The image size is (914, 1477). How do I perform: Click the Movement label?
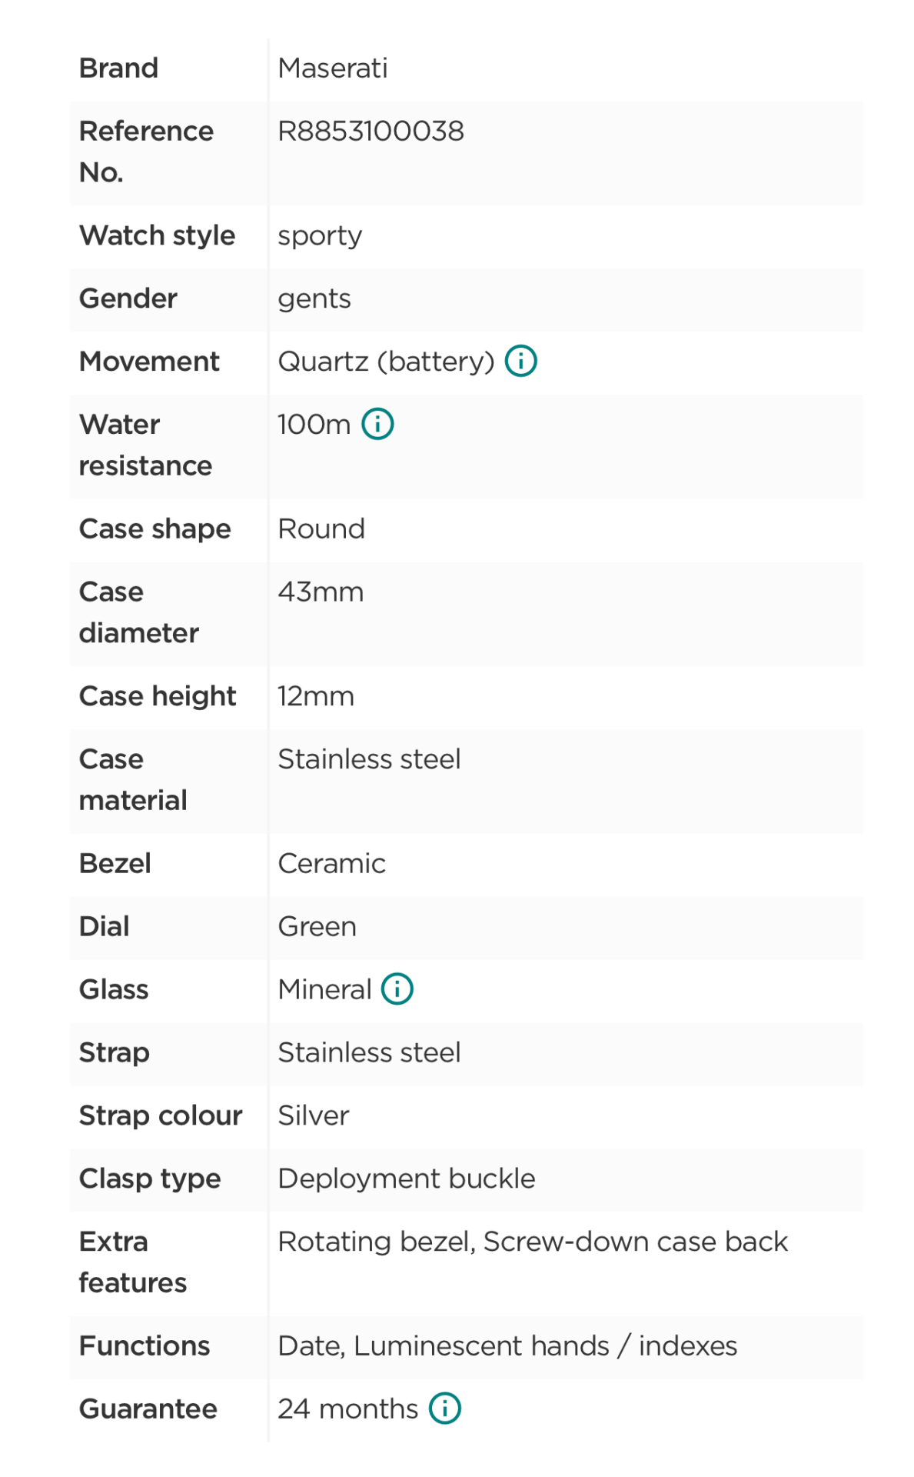point(149,362)
